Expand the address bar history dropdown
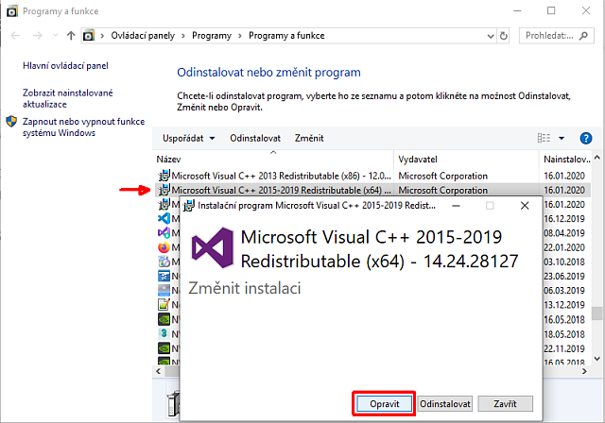The width and height of the screenshot is (605, 423). coord(491,36)
